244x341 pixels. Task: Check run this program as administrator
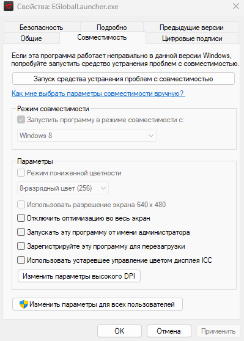click(x=21, y=232)
